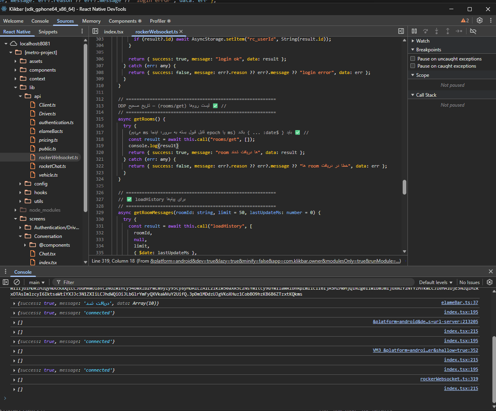Open authentication.ts file in tree

56,123
